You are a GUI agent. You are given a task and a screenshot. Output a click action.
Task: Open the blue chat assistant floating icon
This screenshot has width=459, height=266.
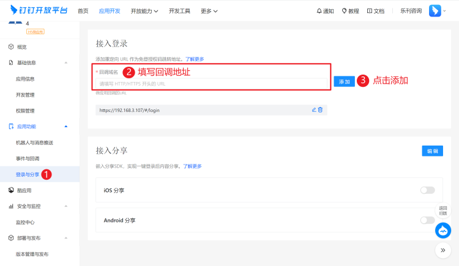(443, 231)
